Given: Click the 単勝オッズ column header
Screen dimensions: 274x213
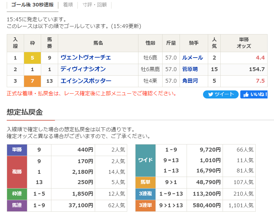Looking at the screenshot, I should tap(244, 43).
